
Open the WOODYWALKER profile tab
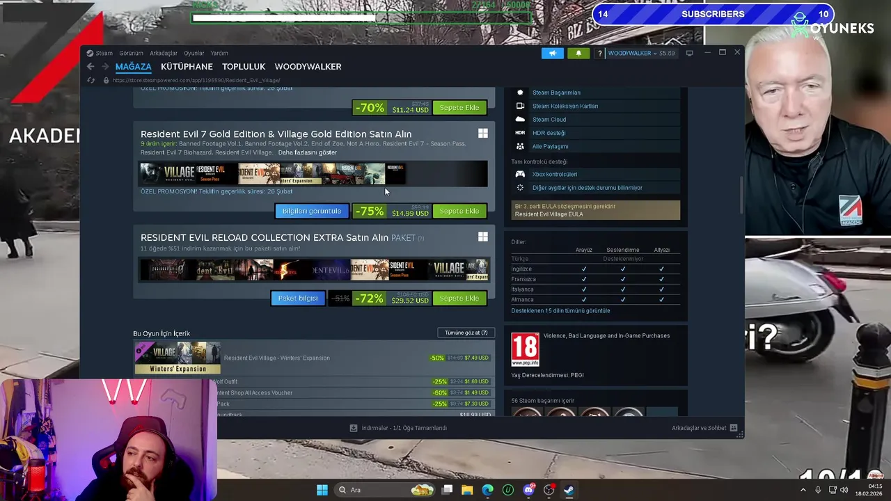(308, 67)
